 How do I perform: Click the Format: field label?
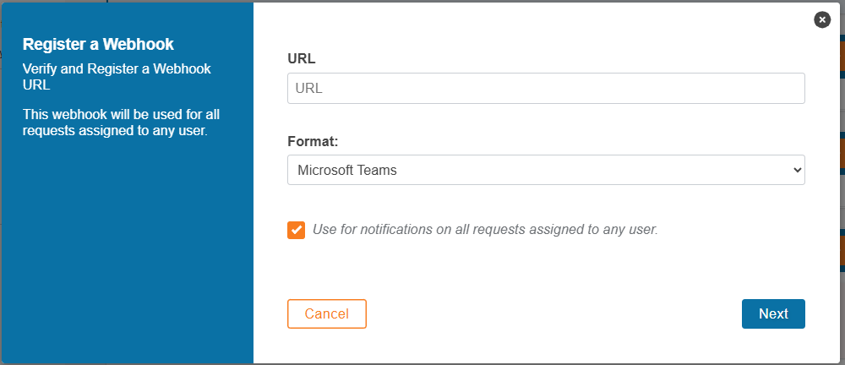(x=313, y=141)
